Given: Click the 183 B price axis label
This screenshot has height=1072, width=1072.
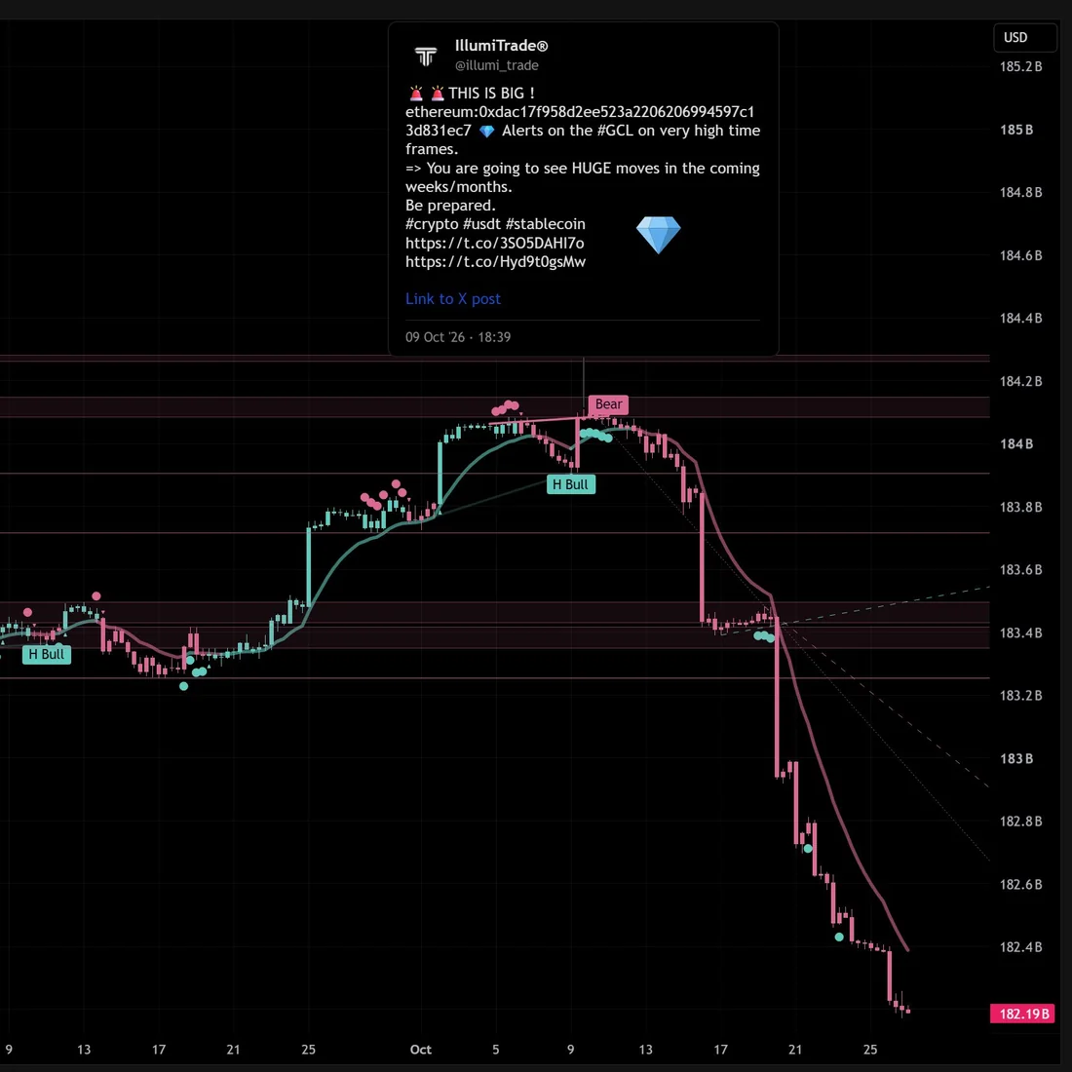Looking at the screenshot, I should 1015,759.
